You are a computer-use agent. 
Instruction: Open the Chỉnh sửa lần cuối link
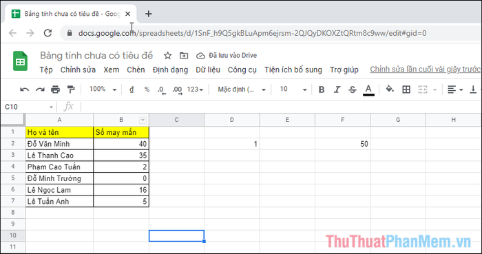(x=426, y=70)
